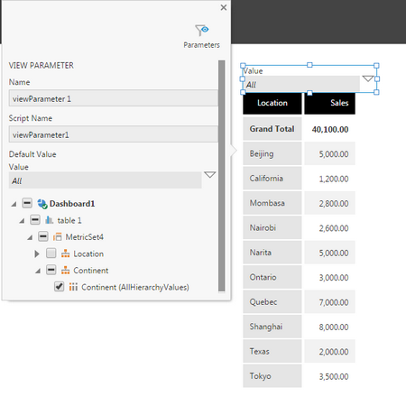Toggle the Dashboard1 checkbox
The width and height of the screenshot is (406, 415).
pyautogui.click(x=27, y=203)
